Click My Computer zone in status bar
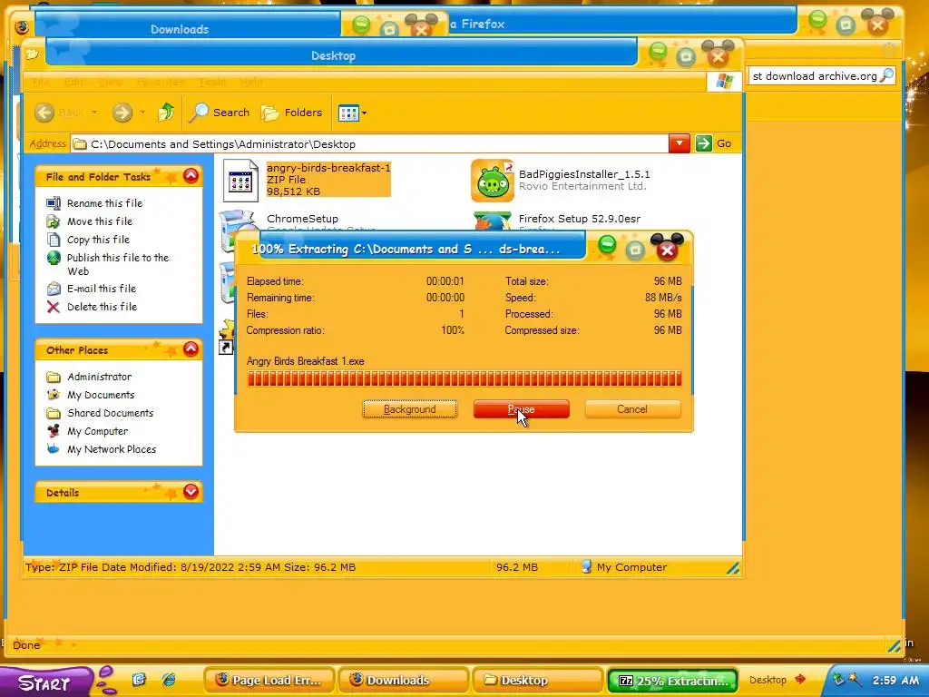Image resolution: width=929 pixels, height=697 pixels. pos(623,567)
